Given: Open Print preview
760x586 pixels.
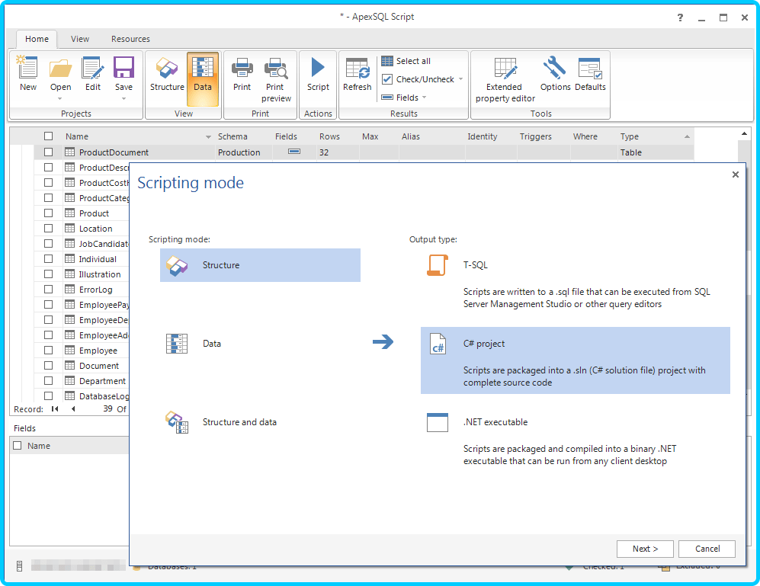Looking at the screenshot, I should coord(276,79).
